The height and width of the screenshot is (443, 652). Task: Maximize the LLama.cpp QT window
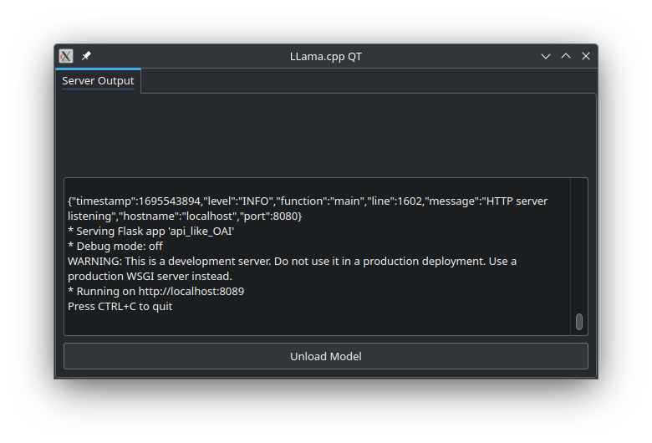(566, 56)
